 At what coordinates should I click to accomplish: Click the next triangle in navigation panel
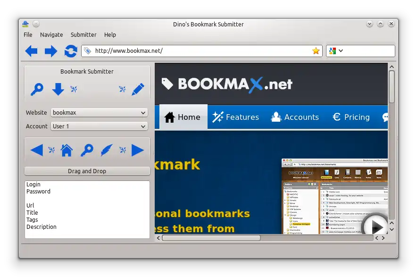(137, 150)
